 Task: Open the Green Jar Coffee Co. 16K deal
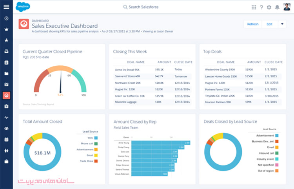[130, 96]
